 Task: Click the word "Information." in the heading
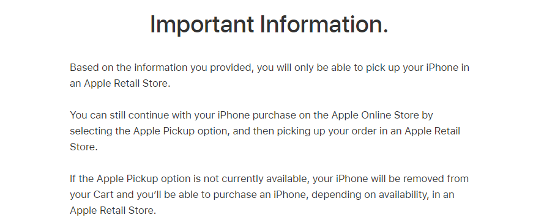point(324,24)
